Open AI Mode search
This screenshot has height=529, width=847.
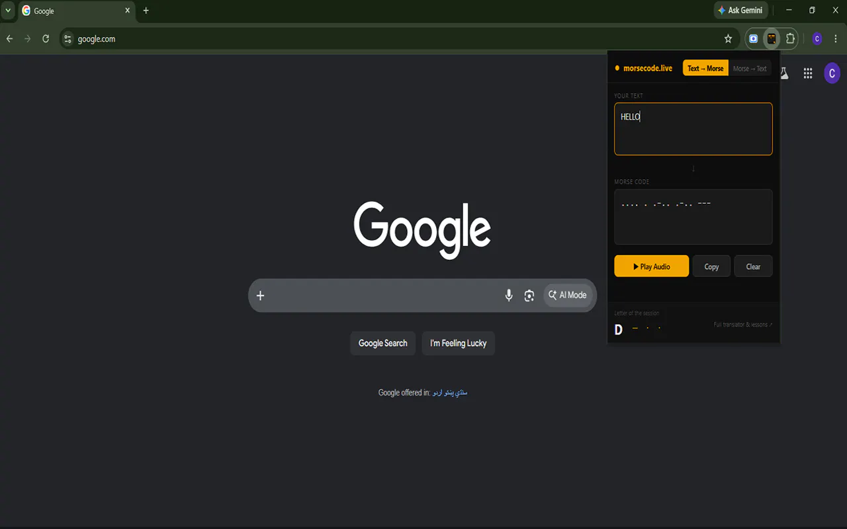tap(568, 296)
